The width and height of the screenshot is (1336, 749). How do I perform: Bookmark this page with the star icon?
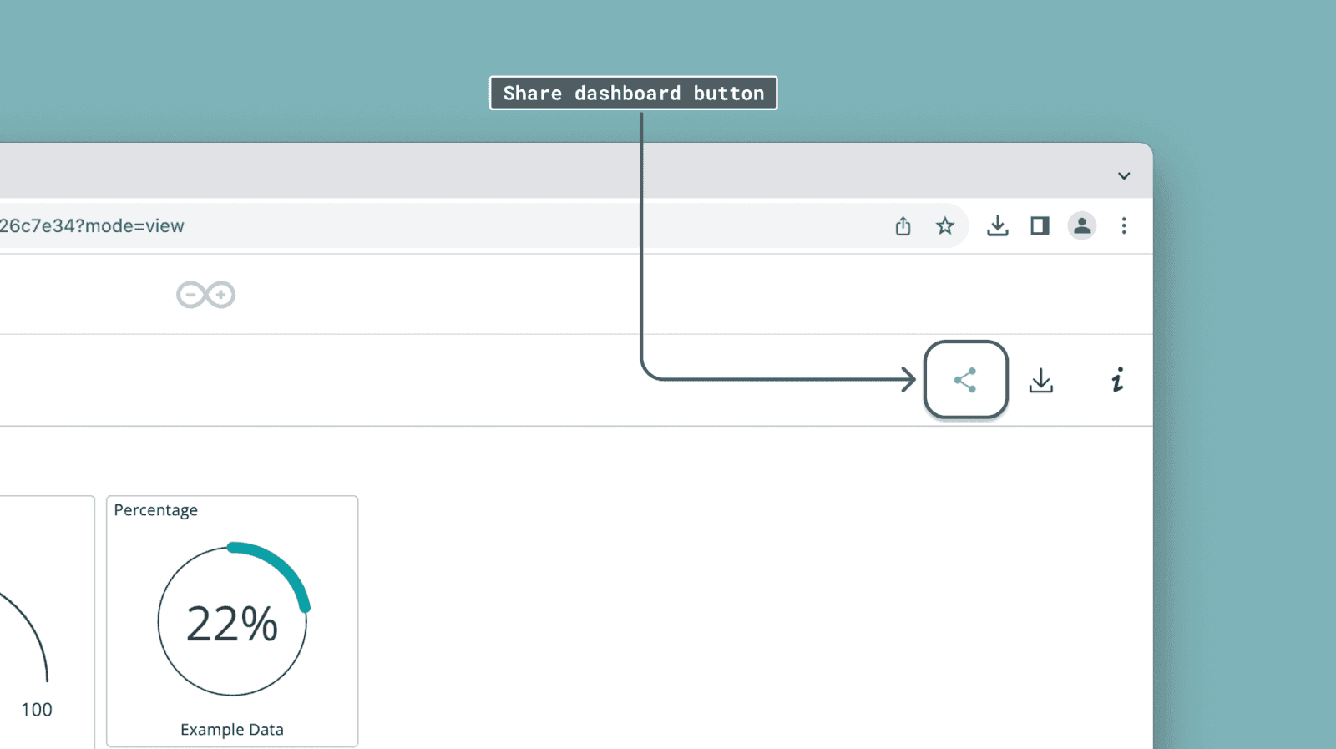[x=944, y=226]
